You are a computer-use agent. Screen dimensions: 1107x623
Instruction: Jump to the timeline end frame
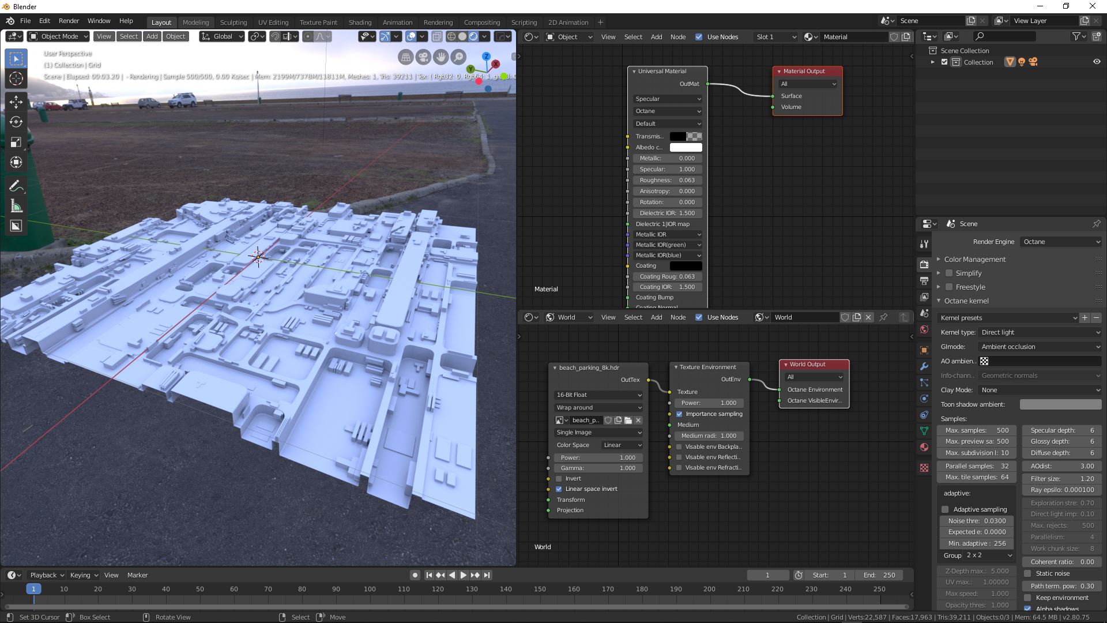[487, 575]
